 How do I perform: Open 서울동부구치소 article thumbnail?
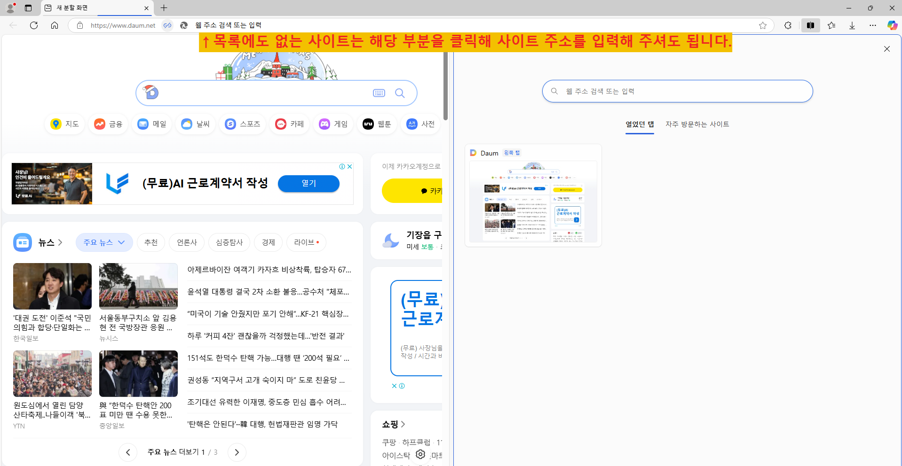[138, 286]
